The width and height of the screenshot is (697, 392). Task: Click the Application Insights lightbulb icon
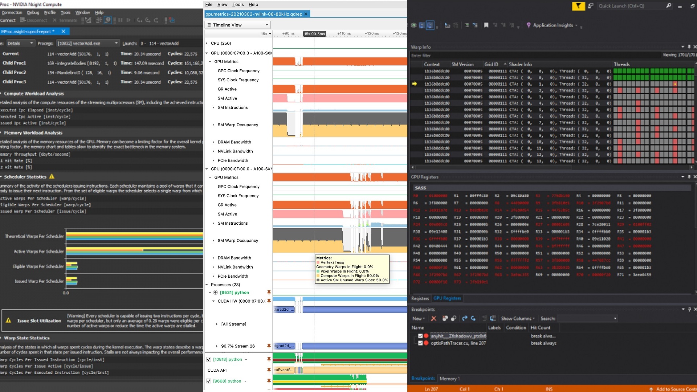coord(529,25)
